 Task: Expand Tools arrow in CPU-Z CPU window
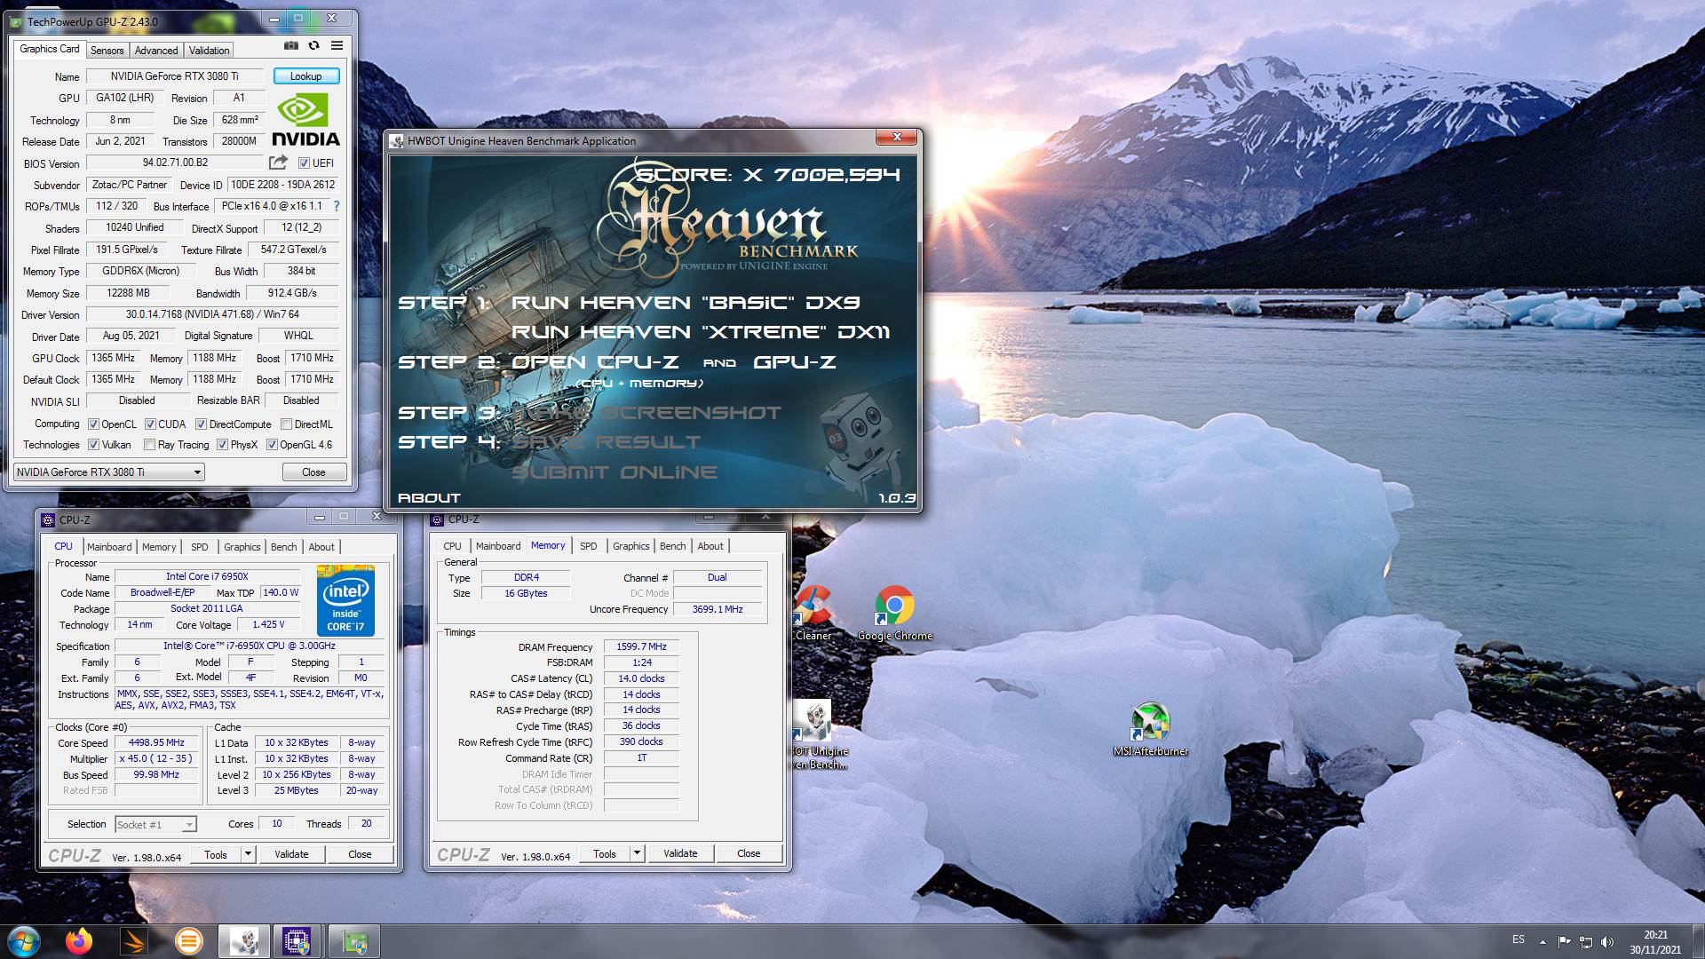[248, 854]
